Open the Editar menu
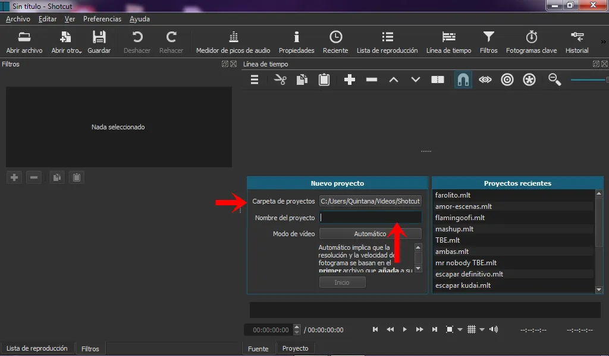Viewport: 609px width, 356px height. click(x=48, y=19)
